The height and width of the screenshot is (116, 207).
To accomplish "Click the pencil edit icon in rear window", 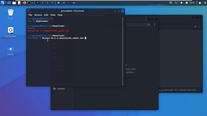I will click(195, 26).
